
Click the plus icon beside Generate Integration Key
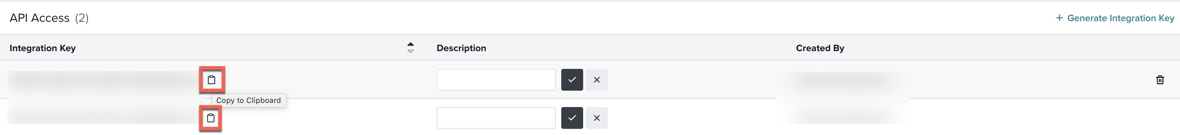point(1059,18)
